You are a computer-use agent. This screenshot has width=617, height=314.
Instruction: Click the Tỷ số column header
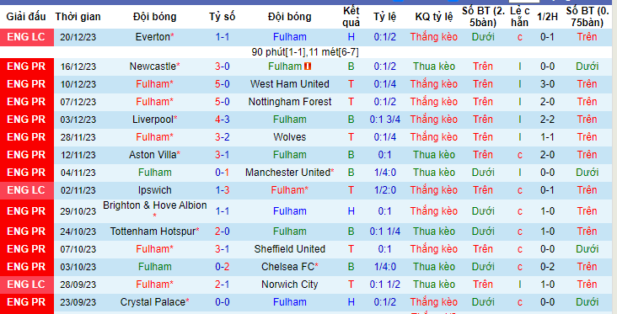point(223,17)
